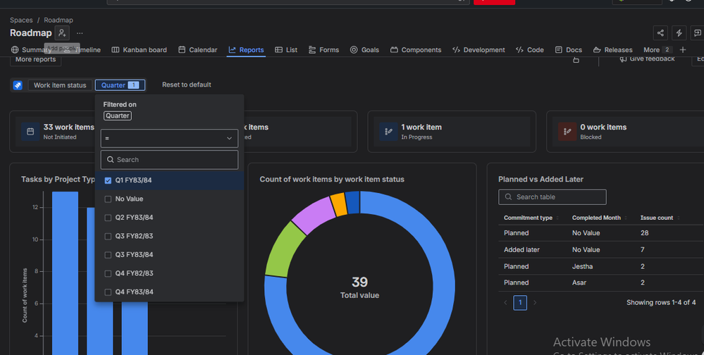The image size is (704, 355).
Task: Click the Jestha cell in table
Action: pos(582,266)
